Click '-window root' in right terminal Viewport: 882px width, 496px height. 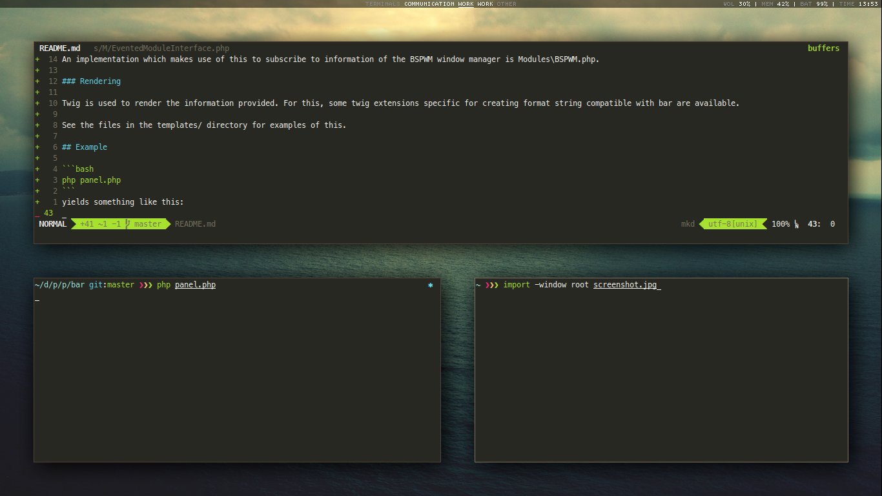tap(562, 285)
